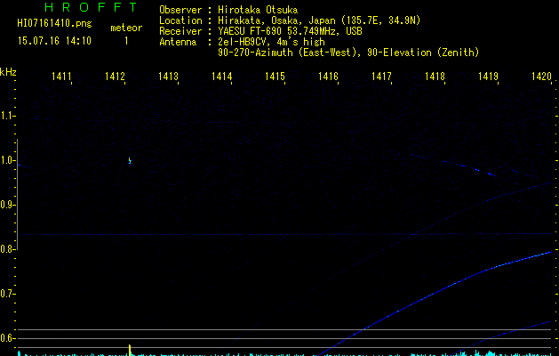Click the 1415 time axis label
The image size is (559, 356).
[x=275, y=77]
